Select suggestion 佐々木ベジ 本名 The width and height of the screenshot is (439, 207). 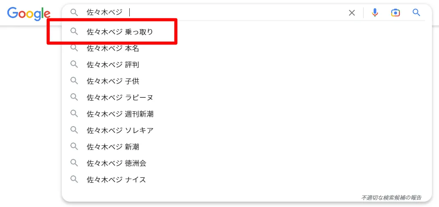pos(246,48)
